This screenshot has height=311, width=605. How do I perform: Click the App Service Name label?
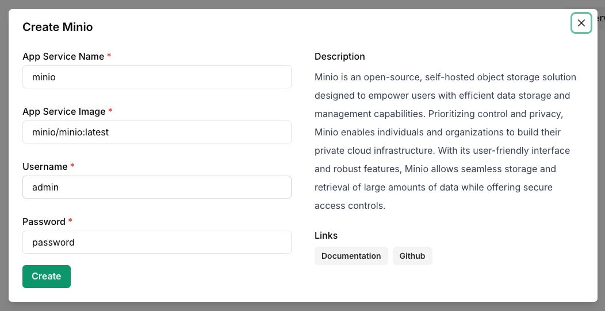point(63,56)
